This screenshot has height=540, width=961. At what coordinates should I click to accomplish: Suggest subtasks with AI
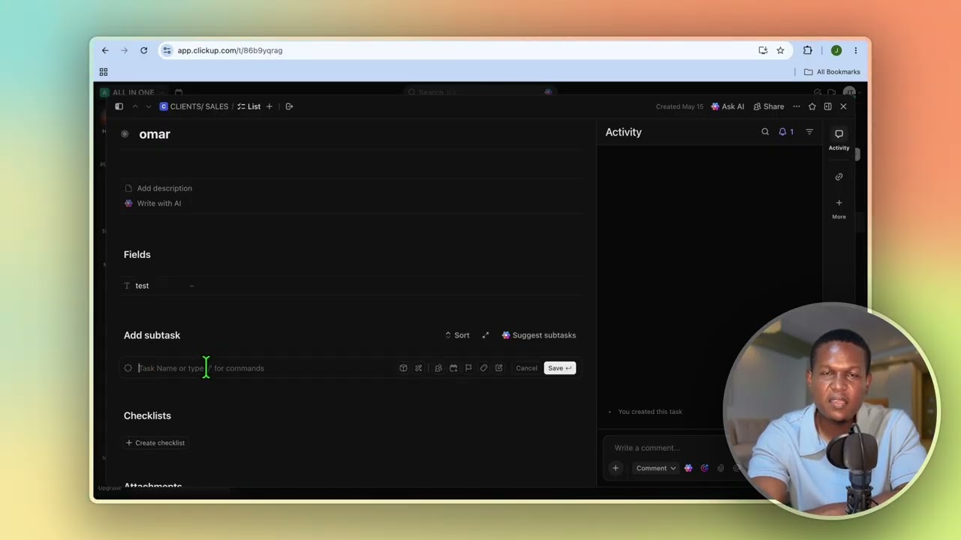point(538,335)
